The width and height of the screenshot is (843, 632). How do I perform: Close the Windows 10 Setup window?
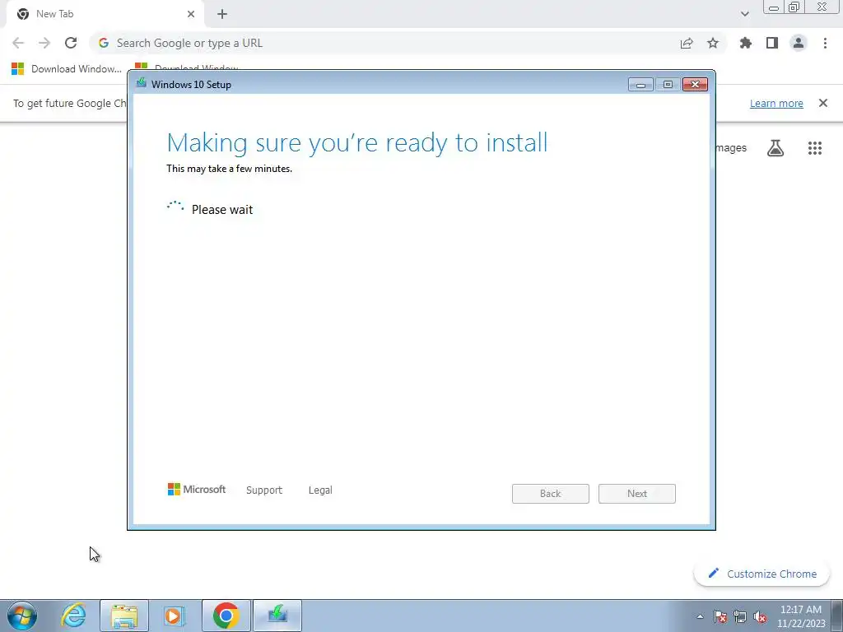pyautogui.click(x=695, y=85)
